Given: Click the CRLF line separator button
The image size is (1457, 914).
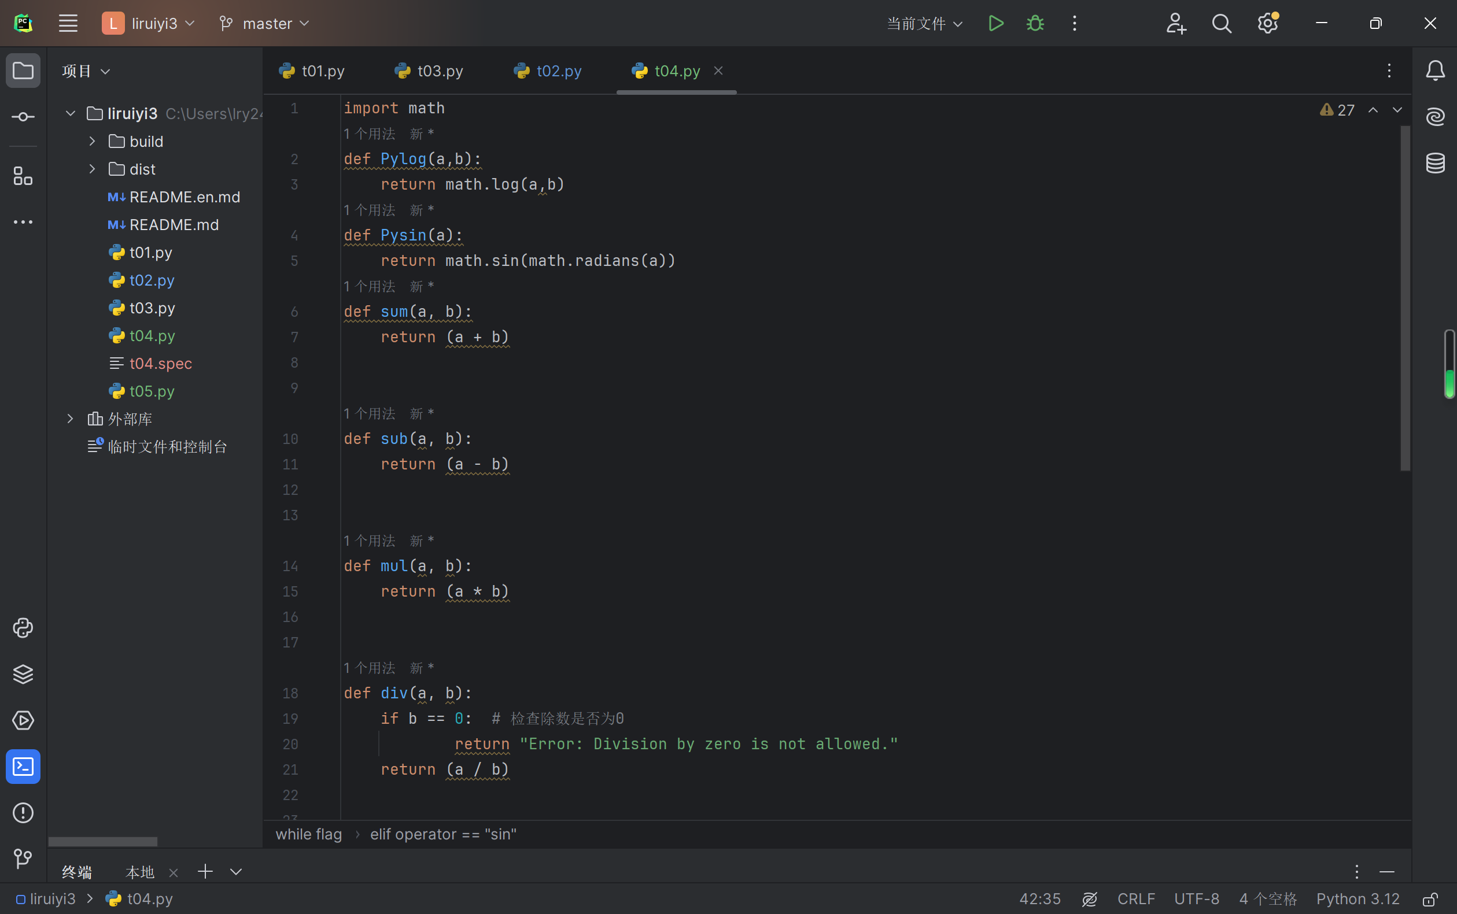Looking at the screenshot, I should click(1136, 899).
